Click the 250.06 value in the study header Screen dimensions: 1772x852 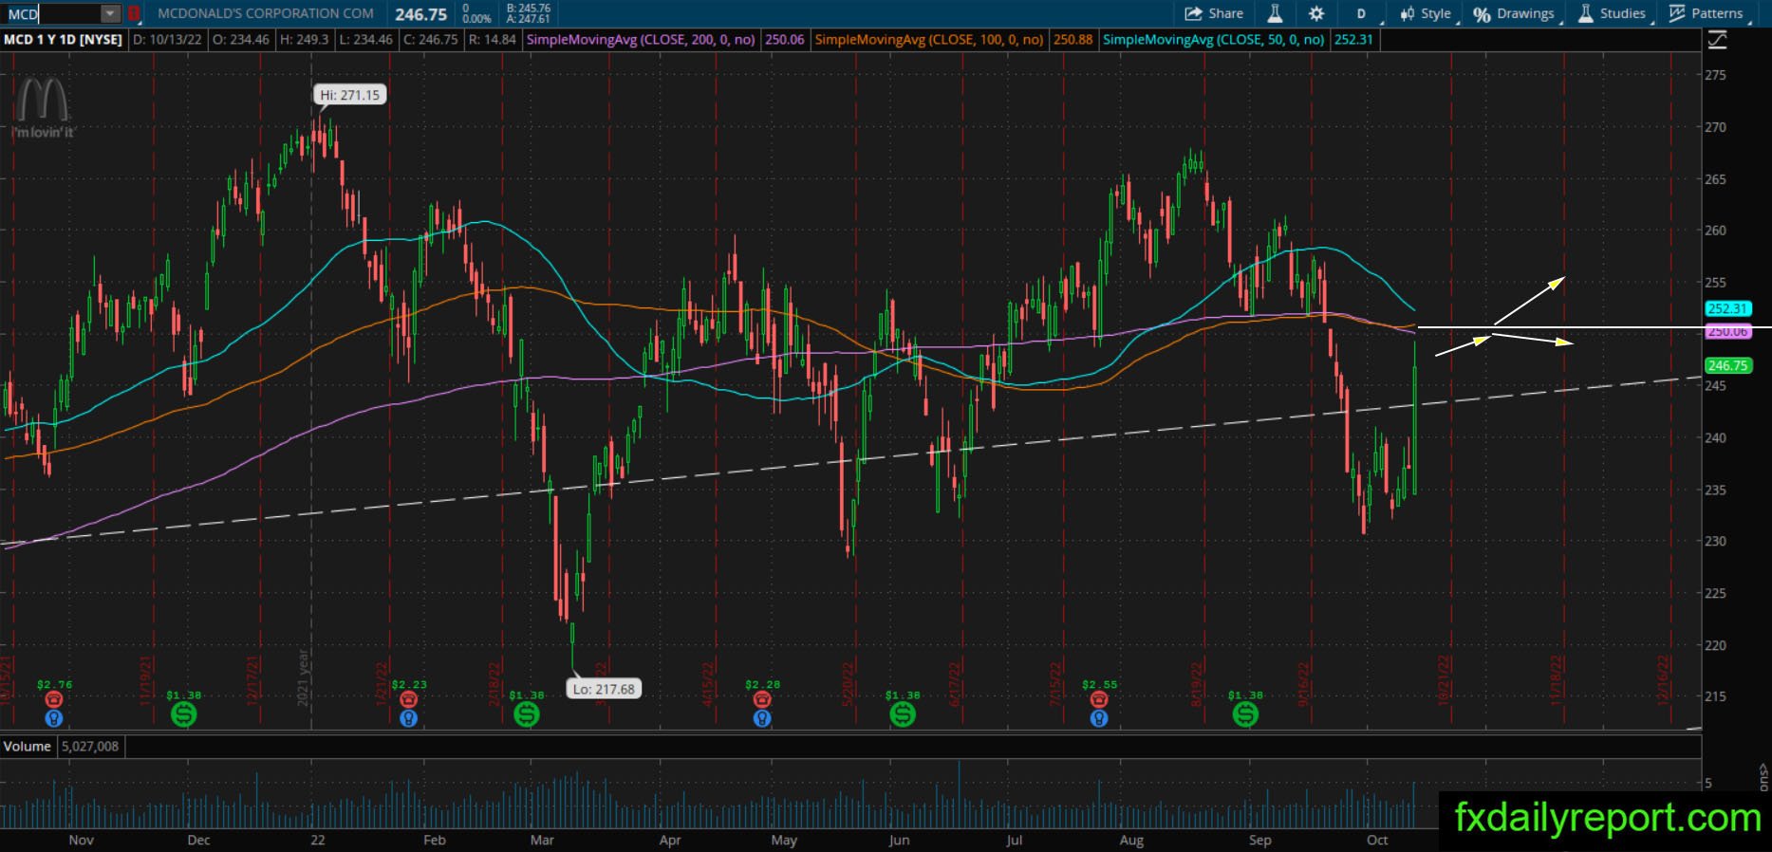[x=784, y=40]
